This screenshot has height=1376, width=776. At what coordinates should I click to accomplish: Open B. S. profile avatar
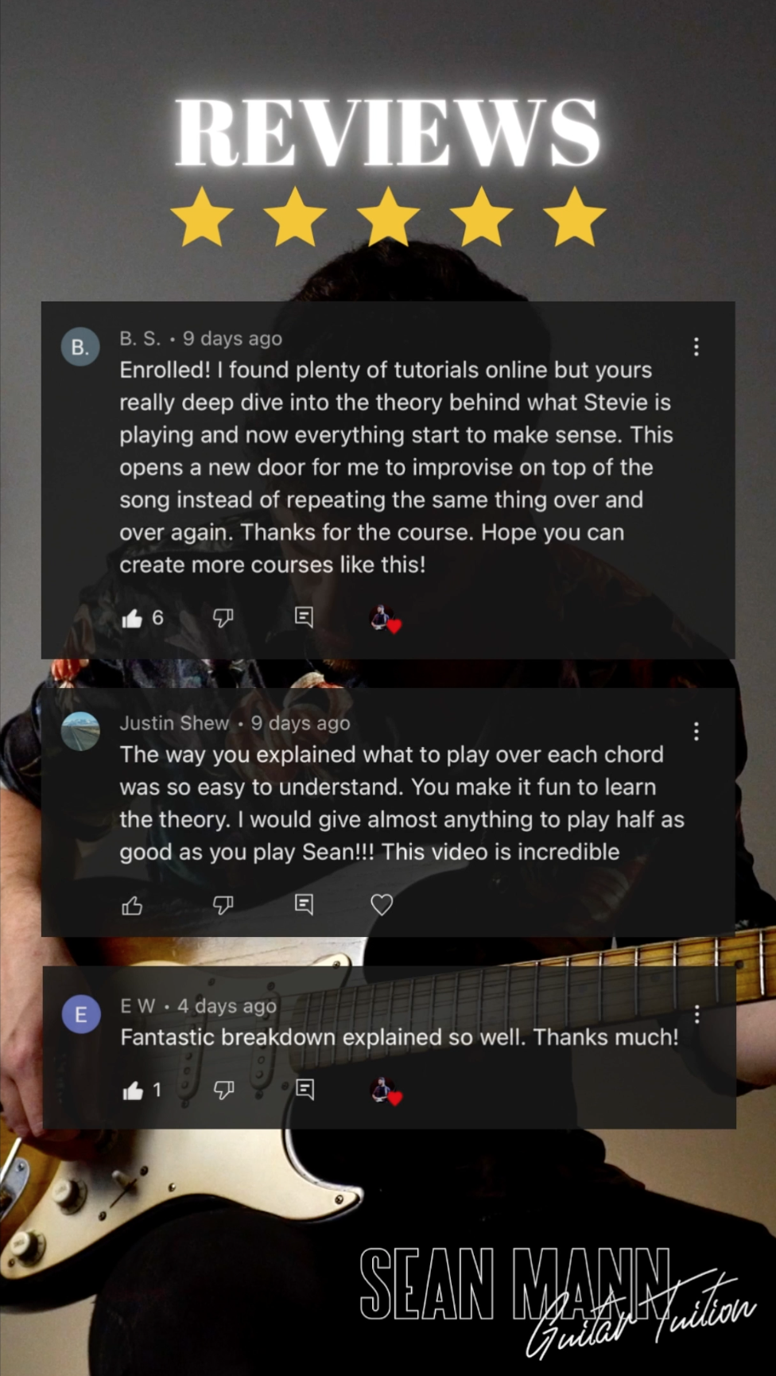coord(80,347)
